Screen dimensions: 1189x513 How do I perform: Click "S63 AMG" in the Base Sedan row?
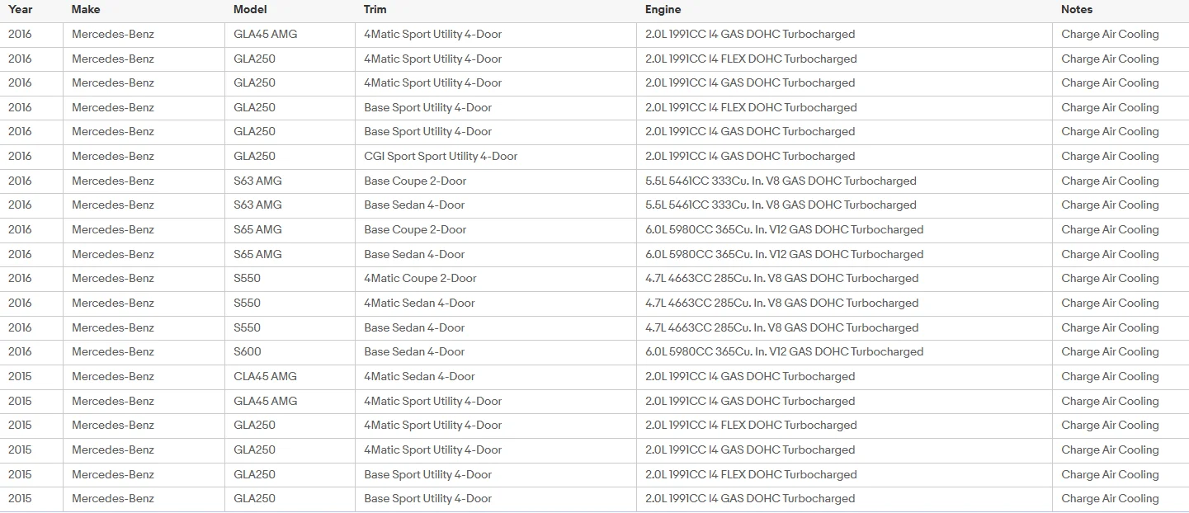(x=257, y=205)
